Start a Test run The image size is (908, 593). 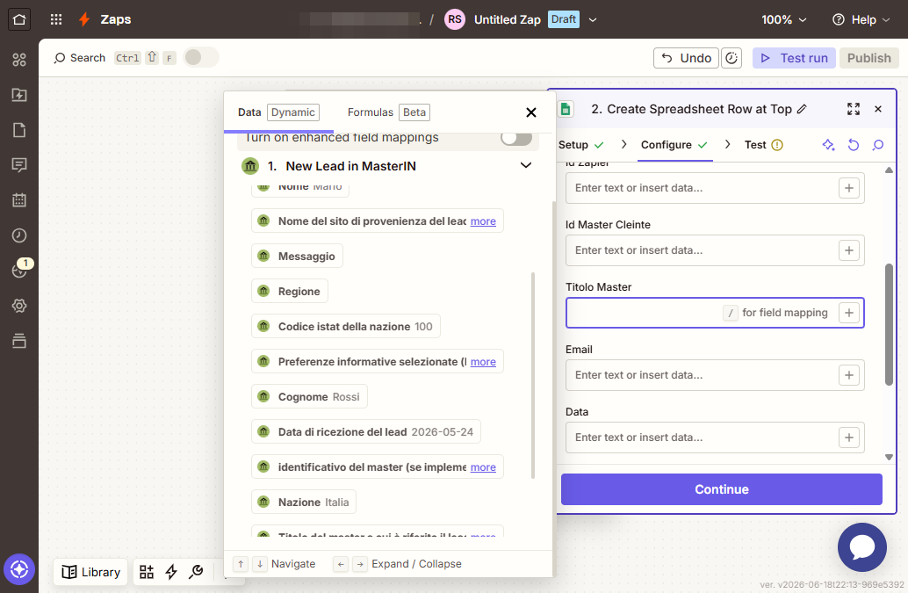coord(794,58)
